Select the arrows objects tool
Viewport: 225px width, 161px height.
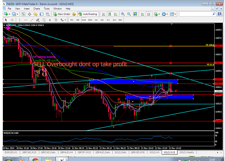pos(62,20)
